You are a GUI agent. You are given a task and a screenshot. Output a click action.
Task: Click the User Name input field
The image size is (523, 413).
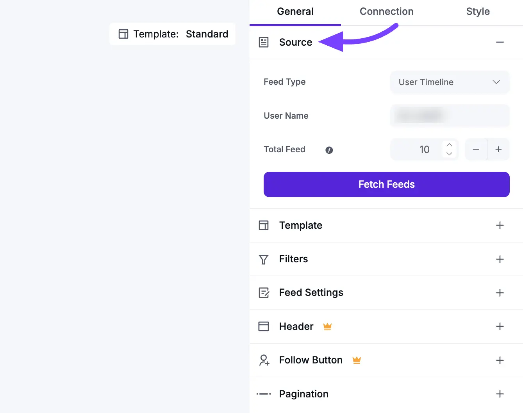[450, 116]
